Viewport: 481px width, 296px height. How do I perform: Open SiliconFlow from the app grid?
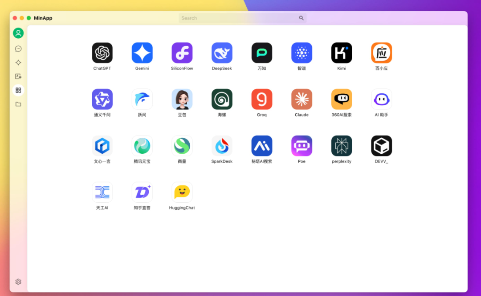pos(182,53)
